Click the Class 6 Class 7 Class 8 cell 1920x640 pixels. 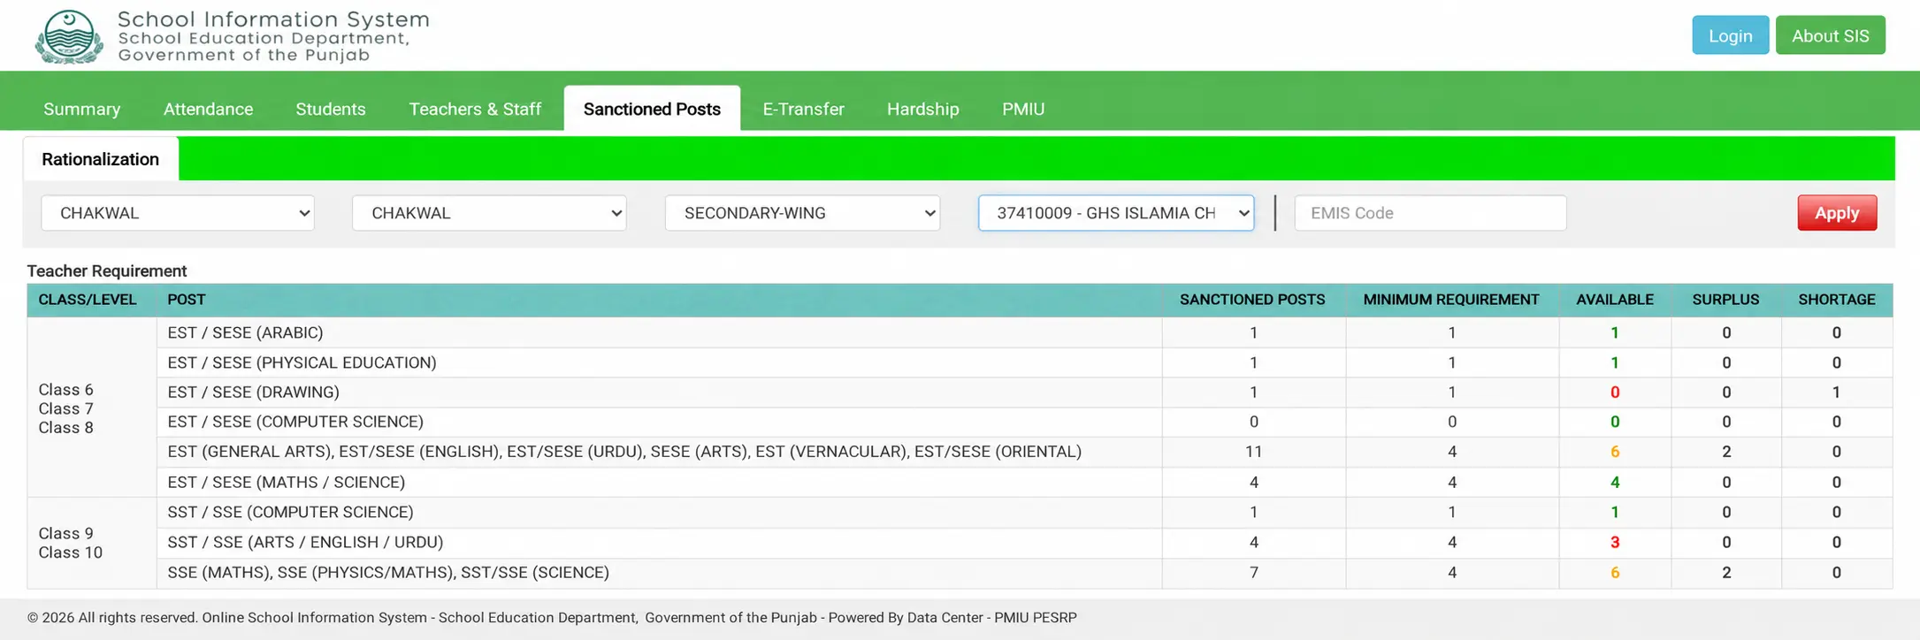[x=92, y=408]
